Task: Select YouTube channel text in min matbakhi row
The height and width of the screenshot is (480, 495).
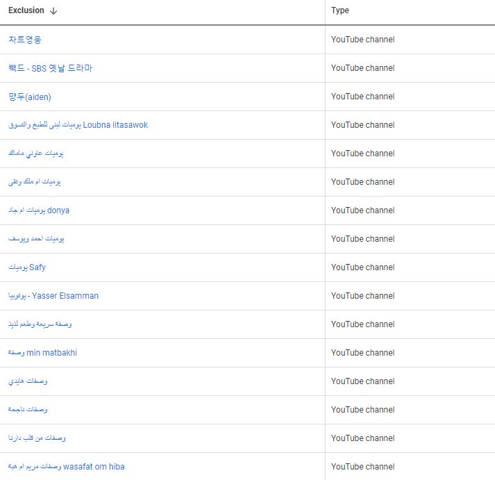Action: tap(362, 353)
